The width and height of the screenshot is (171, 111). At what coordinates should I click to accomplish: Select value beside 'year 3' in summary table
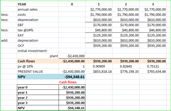pos(72,103)
